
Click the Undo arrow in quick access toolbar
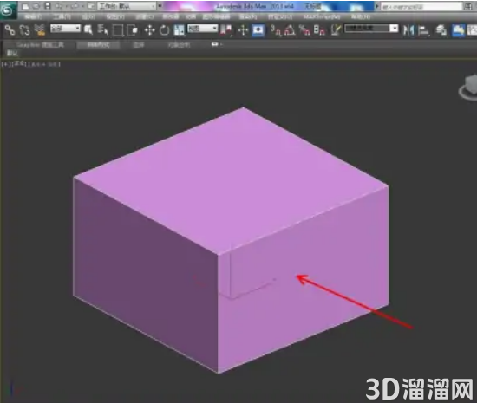(x=59, y=6)
